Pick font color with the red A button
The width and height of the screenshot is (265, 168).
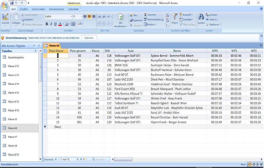pos(60,24)
